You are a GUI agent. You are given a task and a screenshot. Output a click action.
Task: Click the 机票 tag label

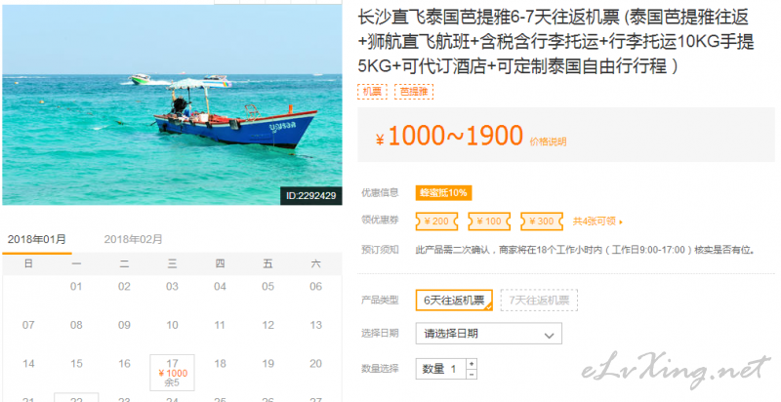coord(372,92)
